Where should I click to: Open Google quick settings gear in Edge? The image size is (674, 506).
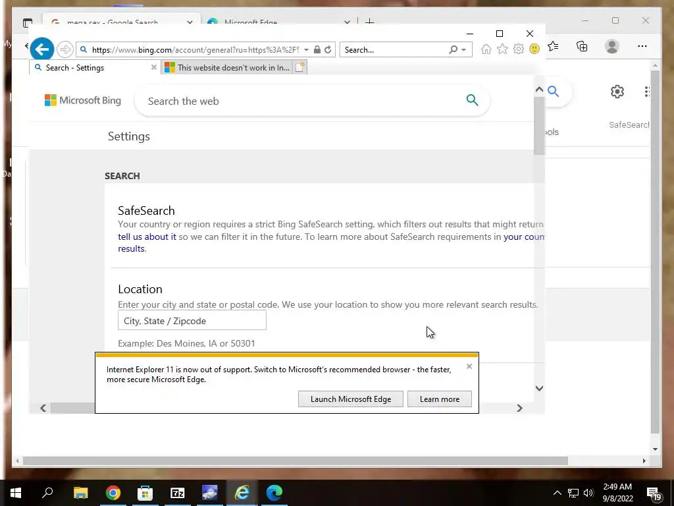coord(617,91)
